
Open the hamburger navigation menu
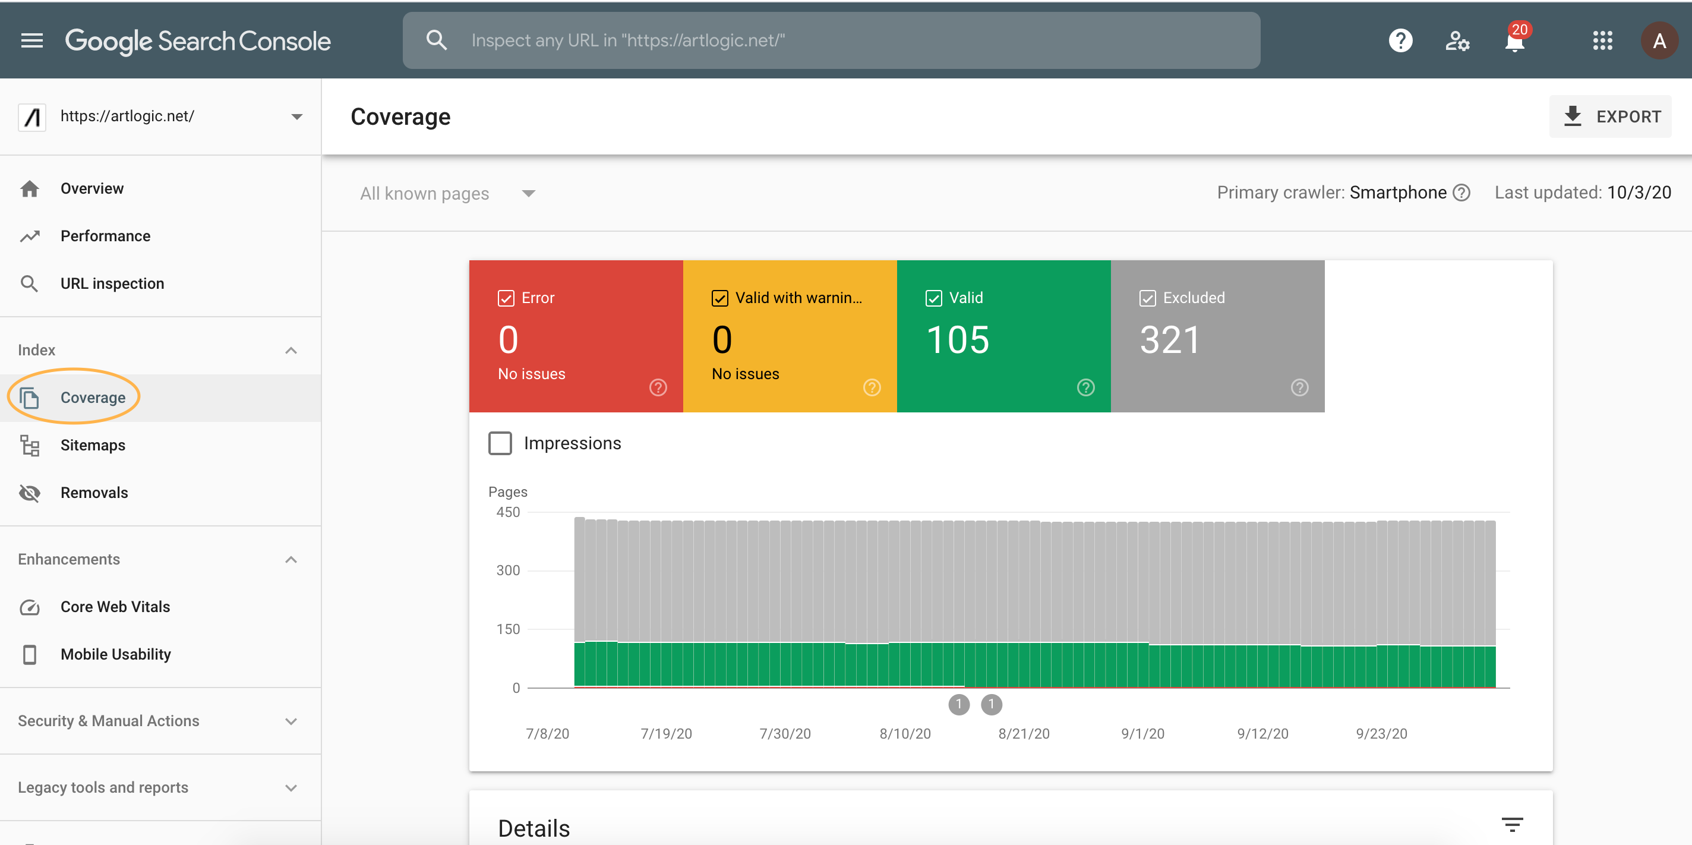(x=31, y=41)
